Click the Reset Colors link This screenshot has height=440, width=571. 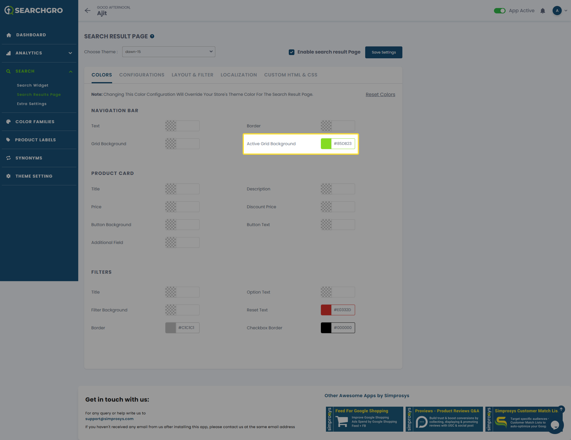point(380,95)
